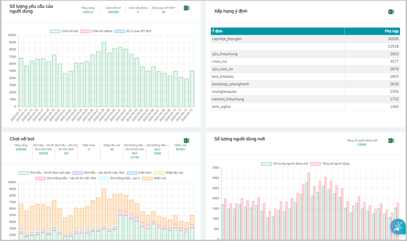Select the dinh_nghia intent row
Image resolution: width=407 pixels, height=241 pixels.
pos(305,107)
